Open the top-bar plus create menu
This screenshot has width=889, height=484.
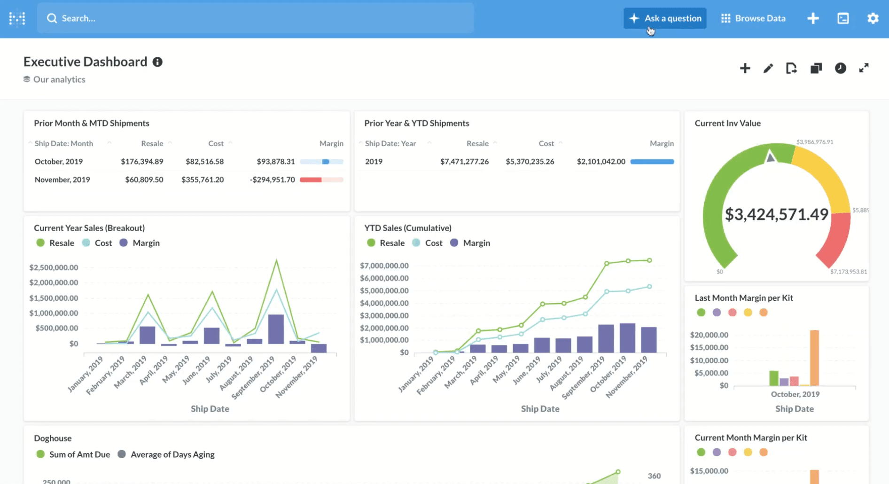tap(813, 18)
